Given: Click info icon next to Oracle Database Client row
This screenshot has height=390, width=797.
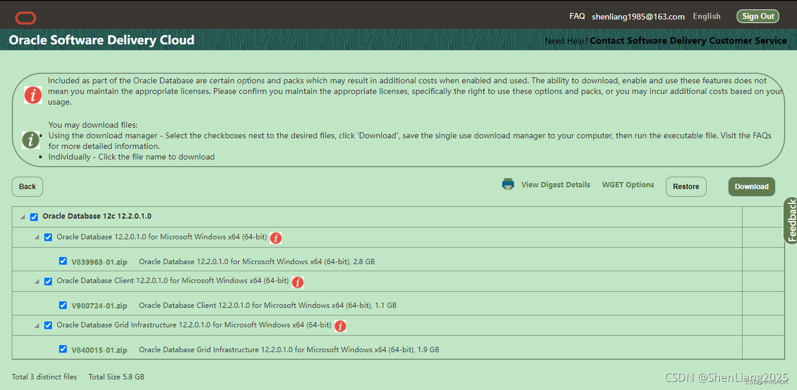Looking at the screenshot, I should click(x=298, y=282).
